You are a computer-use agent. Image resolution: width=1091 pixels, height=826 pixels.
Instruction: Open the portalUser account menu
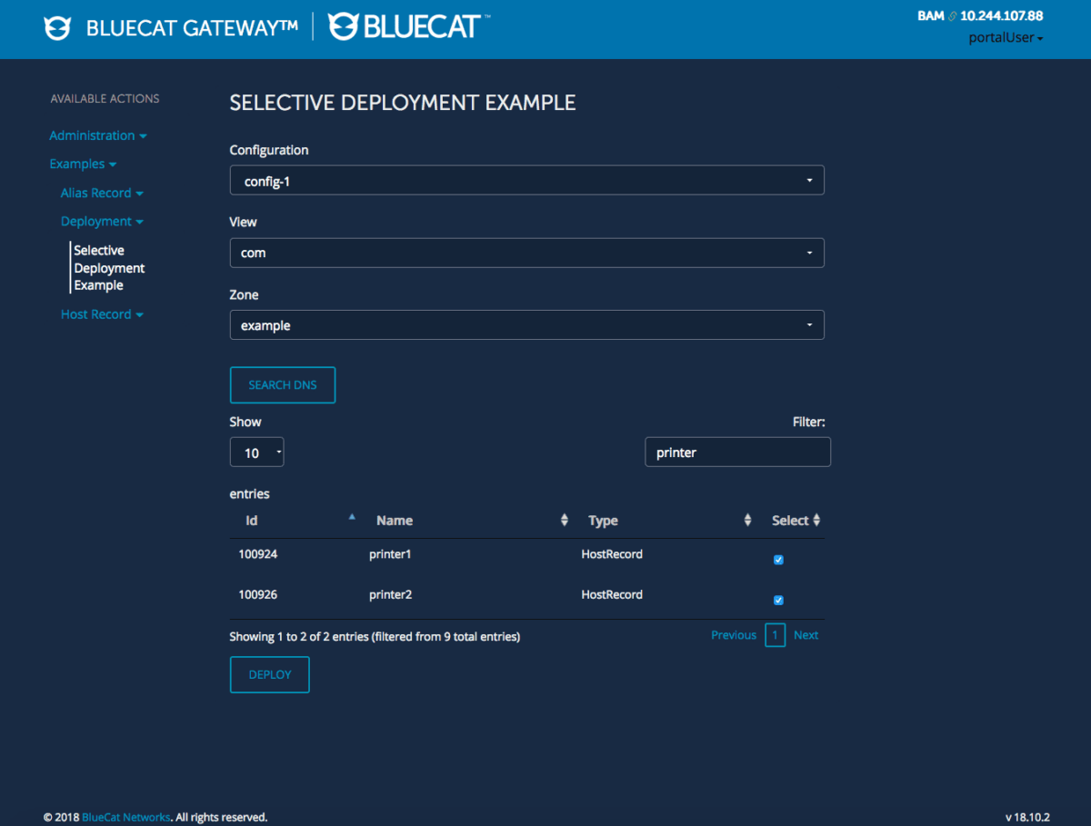pos(1005,37)
